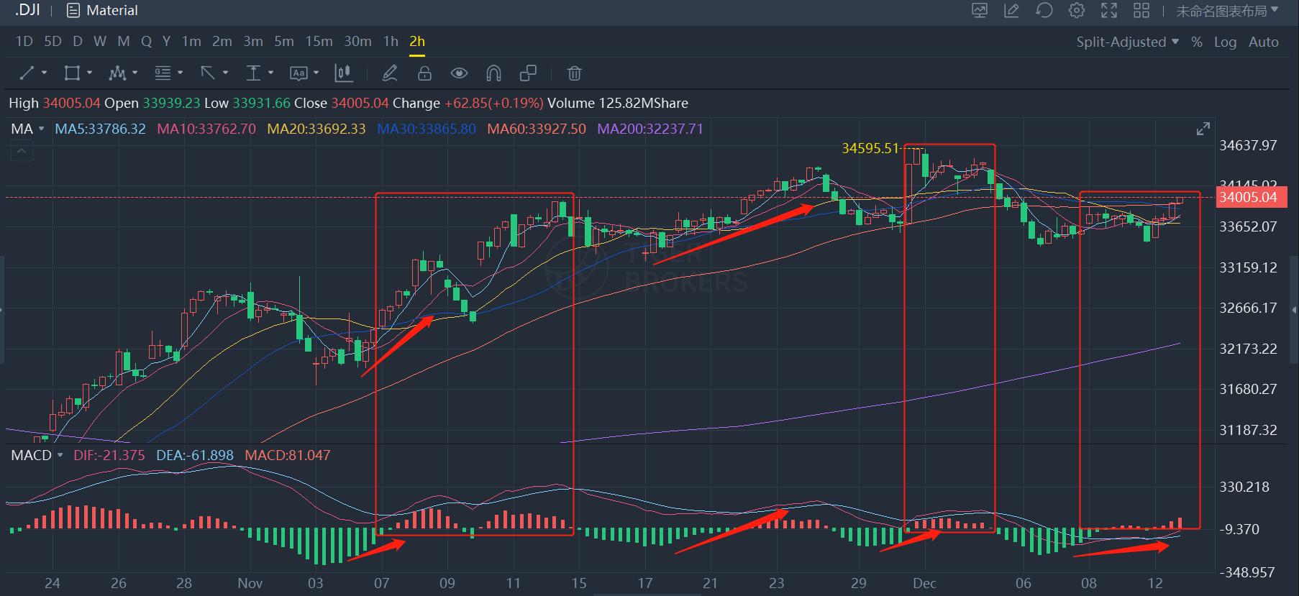The image size is (1299, 596).
Task: Switch to the 5D timeframe
Action: click(x=53, y=42)
